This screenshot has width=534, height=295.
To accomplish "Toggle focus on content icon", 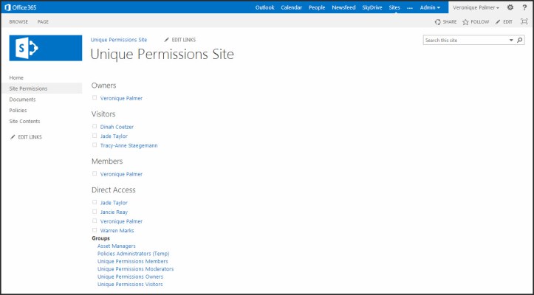I will click(x=524, y=21).
